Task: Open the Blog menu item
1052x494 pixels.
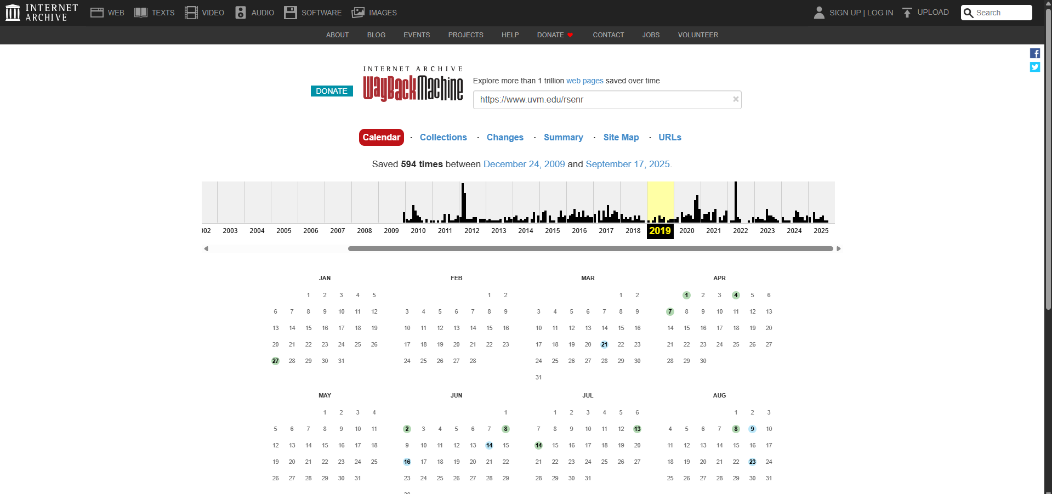Action: click(376, 35)
